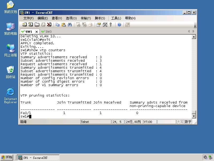This screenshot has height=161, width=214.
Task: Click the Reconnect toolbar icon
Action: click(x=43, y=25)
